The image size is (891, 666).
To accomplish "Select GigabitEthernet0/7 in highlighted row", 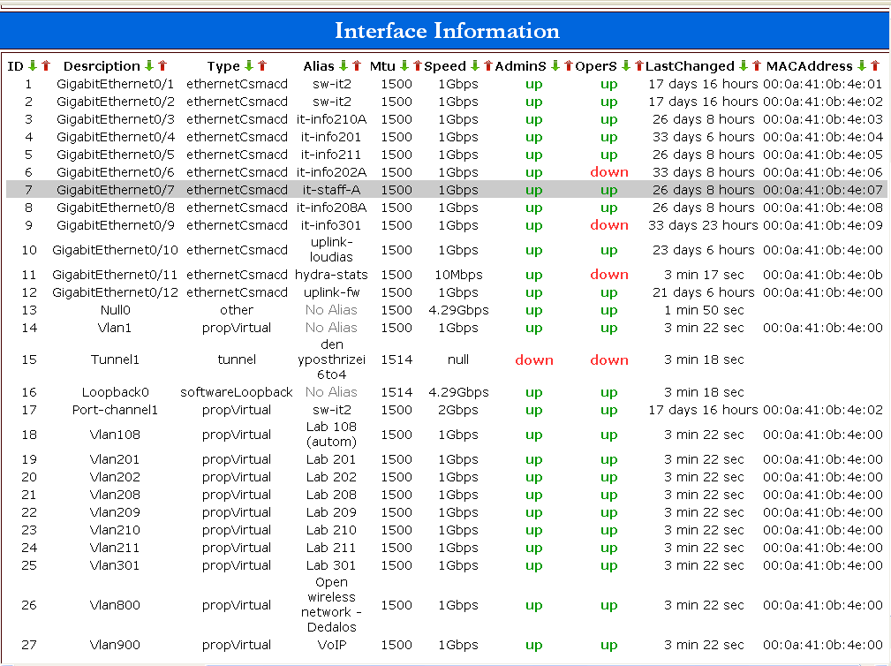I will (x=116, y=190).
